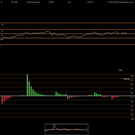Open the mini overview chart thumbnail
This screenshot has height=135, width=135.
[67, 129]
